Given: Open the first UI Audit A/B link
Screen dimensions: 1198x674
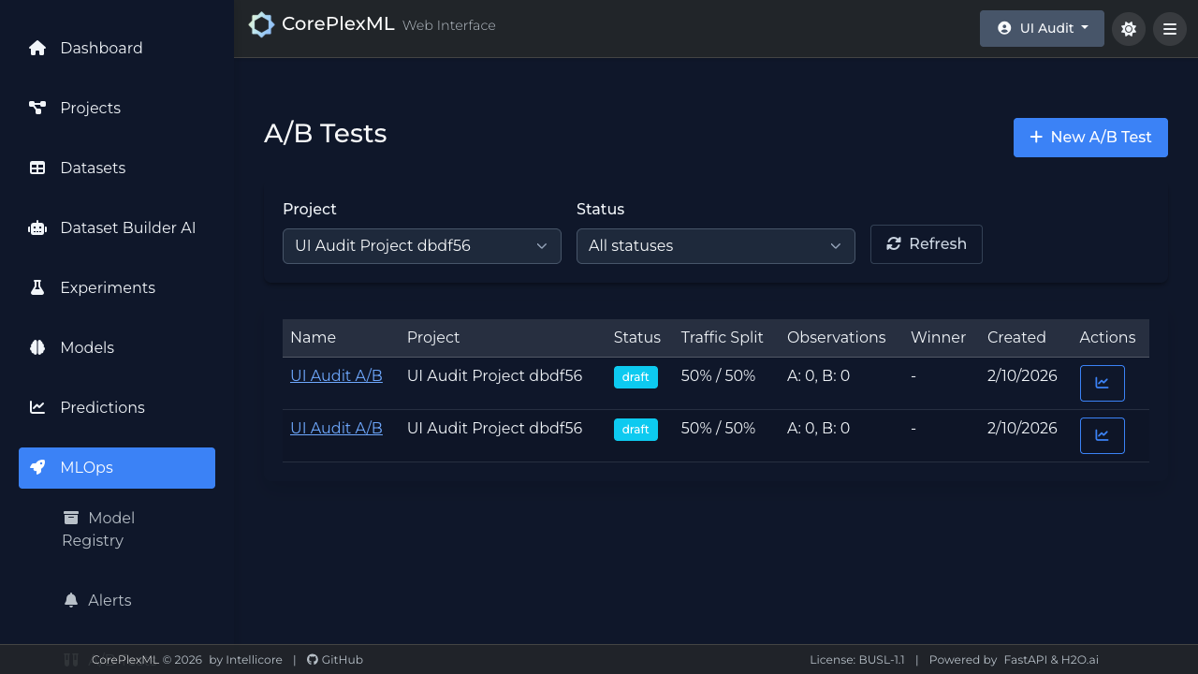Looking at the screenshot, I should 336,376.
